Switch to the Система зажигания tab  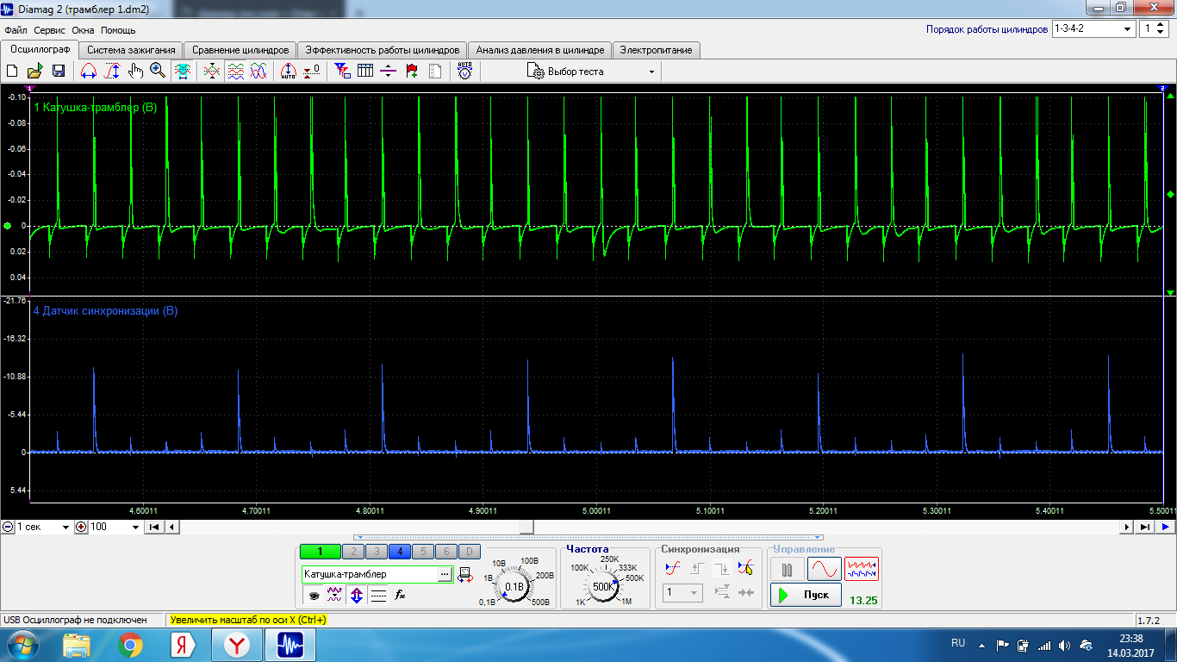(132, 50)
